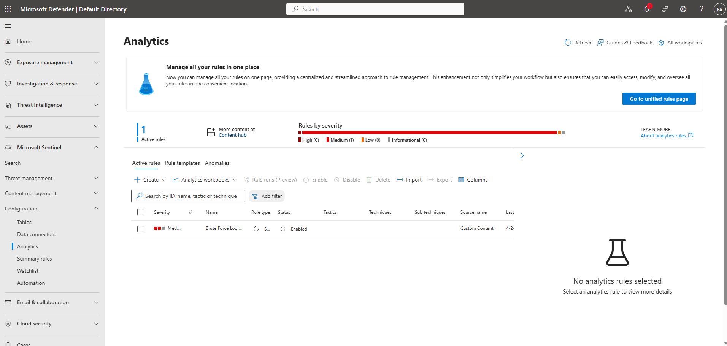Switch to the Active rules tab
Screen dimensions: 727x346
[146, 163]
